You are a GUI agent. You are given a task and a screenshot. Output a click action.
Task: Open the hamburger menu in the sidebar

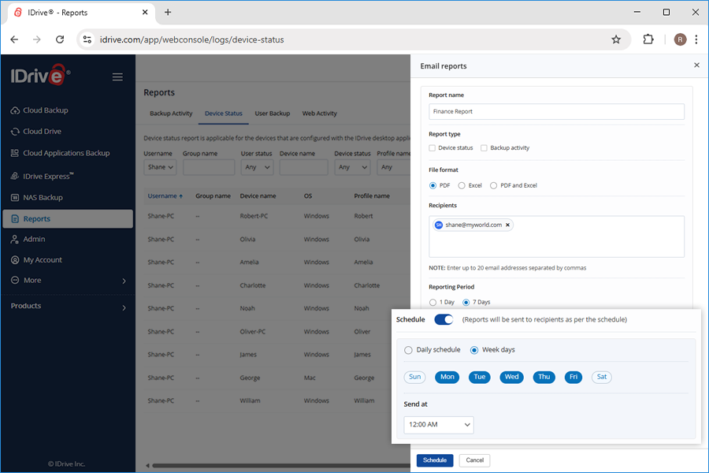coord(117,77)
